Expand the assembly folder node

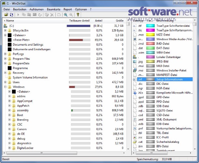pyautogui.click(x=9, y=110)
